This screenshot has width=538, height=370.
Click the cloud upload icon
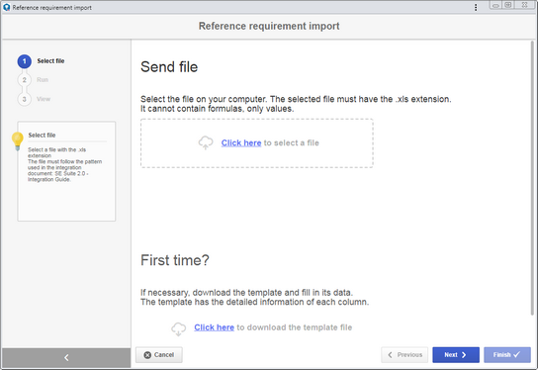coord(206,142)
